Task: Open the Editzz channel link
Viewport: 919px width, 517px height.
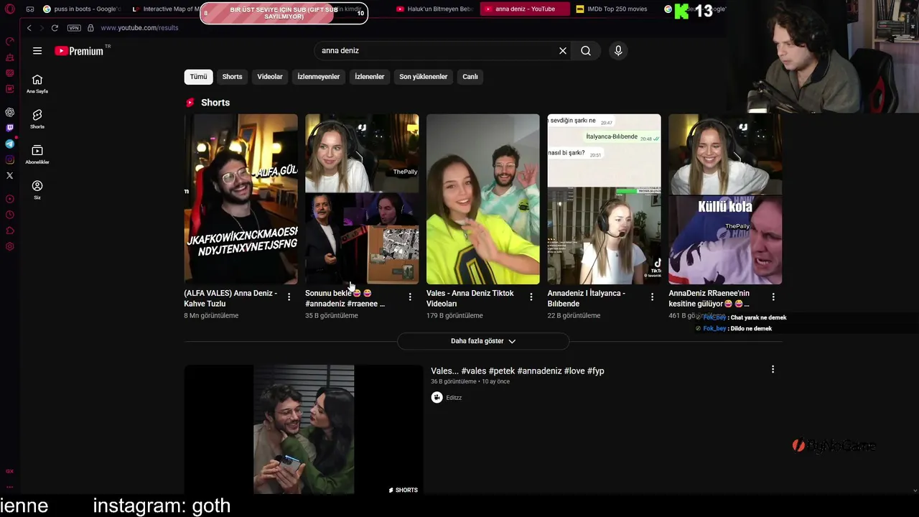Action: tap(454, 398)
